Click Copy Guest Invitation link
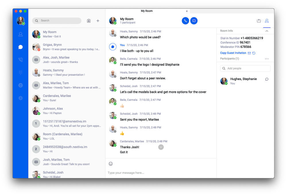 [233, 53]
